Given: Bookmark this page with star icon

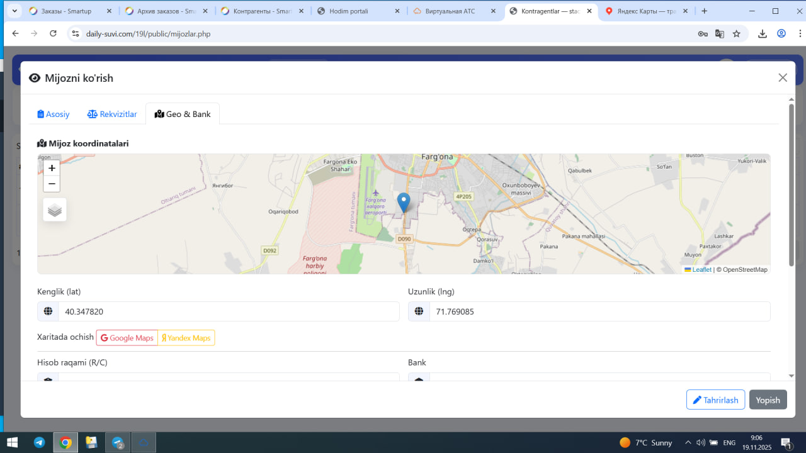Looking at the screenshot, I should click(736, 34).
